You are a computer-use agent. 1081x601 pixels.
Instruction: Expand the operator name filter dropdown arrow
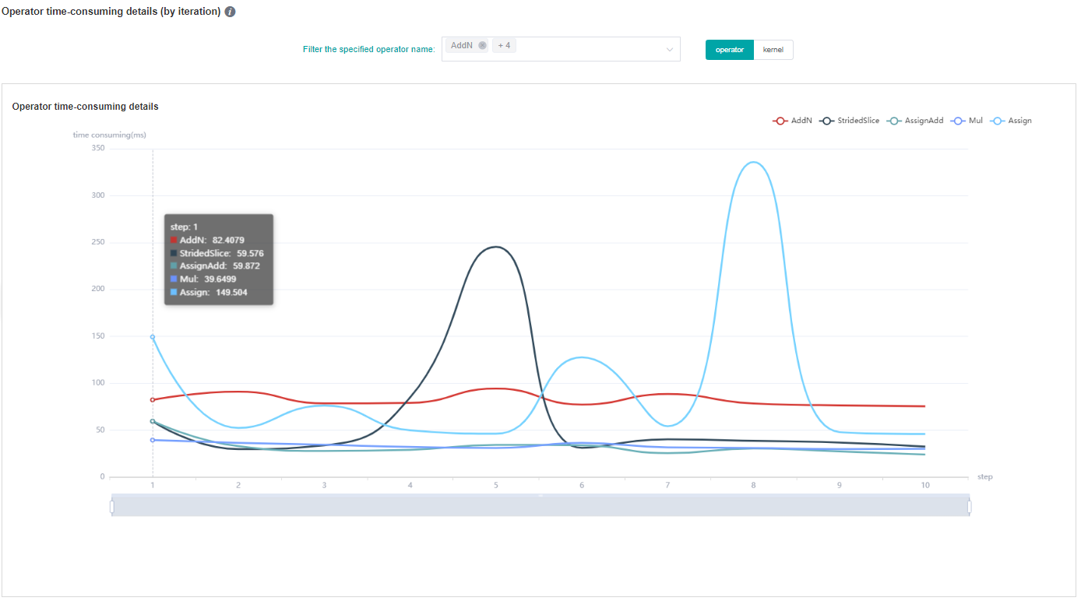coord(669,50)
